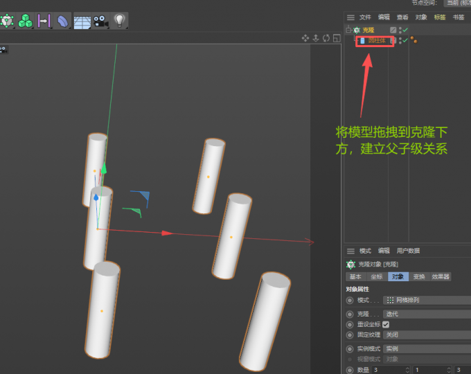
Task: Switch to 变换 tab
Action: pos(419,276)
